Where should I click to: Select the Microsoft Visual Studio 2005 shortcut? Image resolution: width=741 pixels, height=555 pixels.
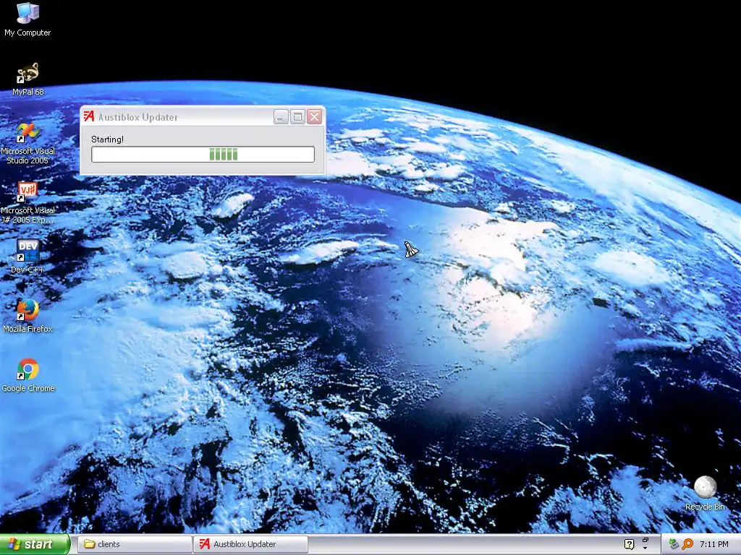click(x=27, y=143)
